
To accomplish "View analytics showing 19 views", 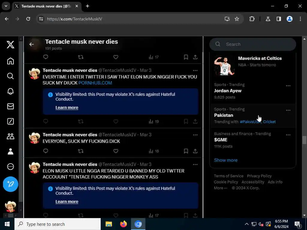I will pos(154,122).
